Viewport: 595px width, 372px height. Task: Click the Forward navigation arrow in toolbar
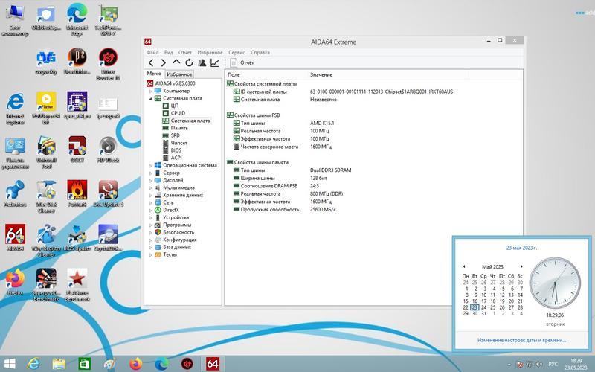coord(163,63)
